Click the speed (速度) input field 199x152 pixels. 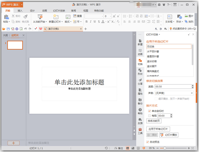coord(173,87)
